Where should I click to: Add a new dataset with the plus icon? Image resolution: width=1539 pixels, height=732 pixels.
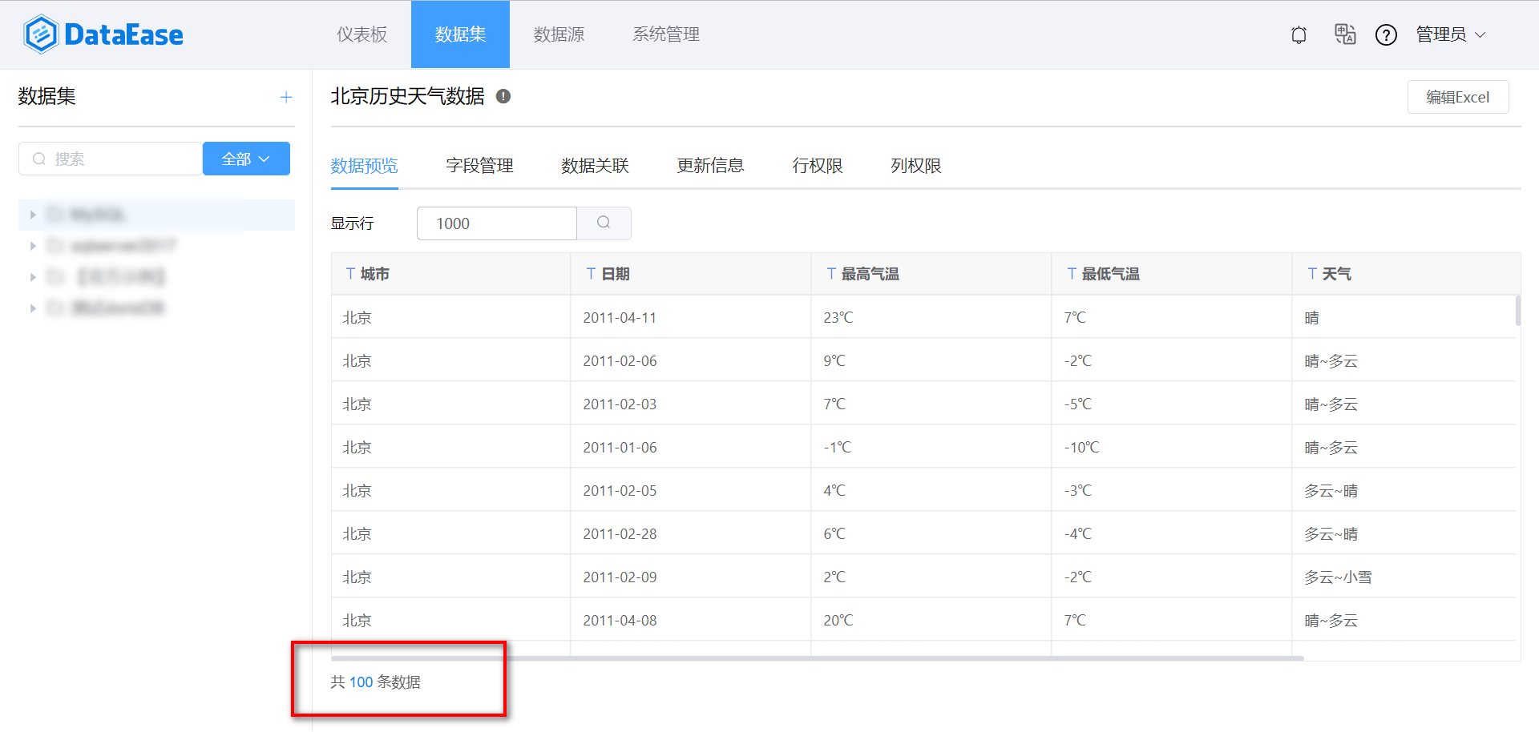tap(286, 97)
